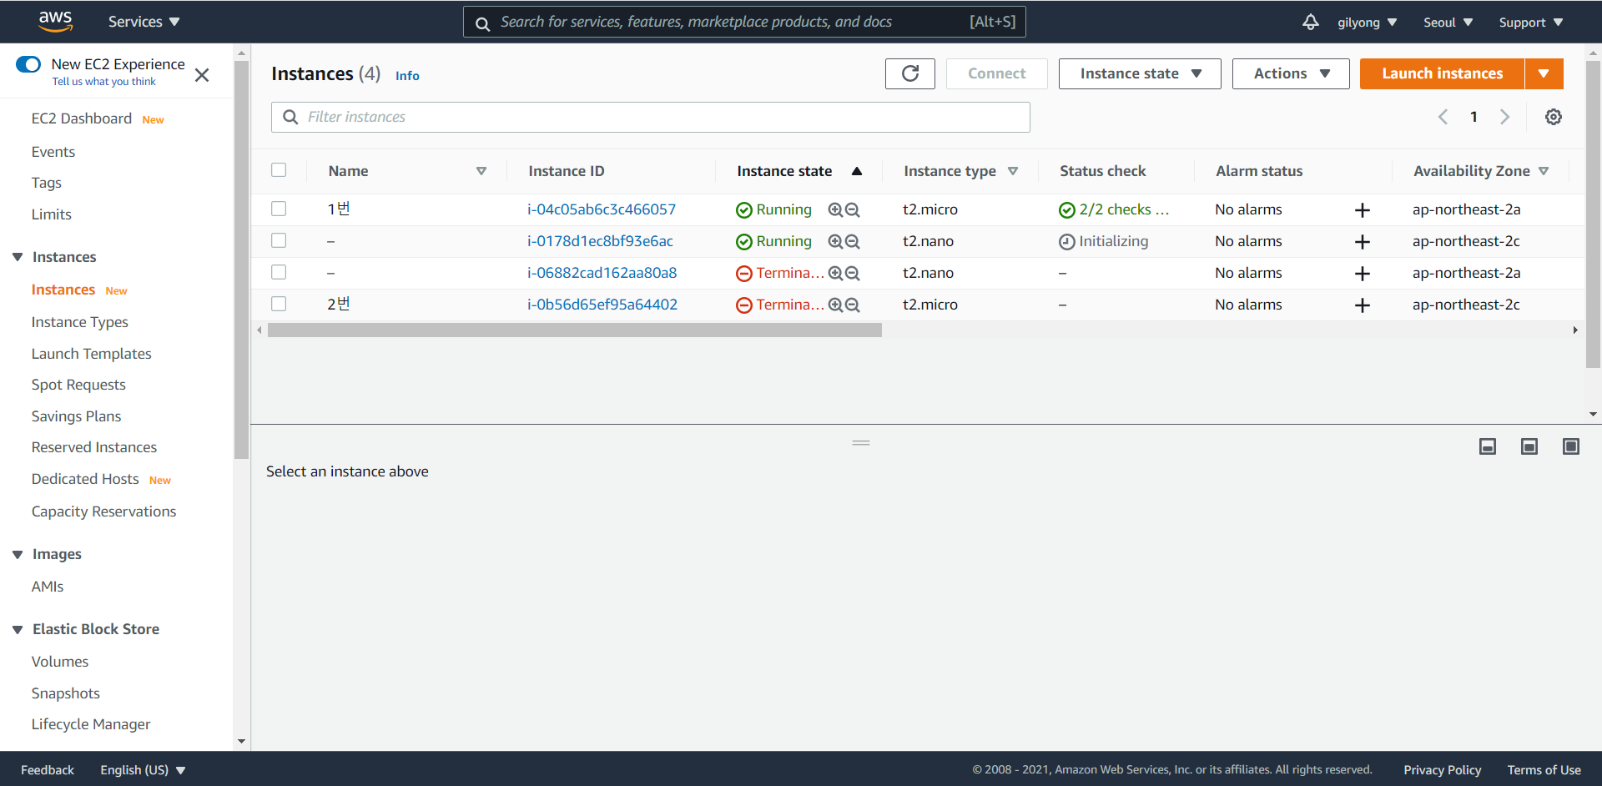Open the Actions dropdown button

click(x=1291, y=73)
